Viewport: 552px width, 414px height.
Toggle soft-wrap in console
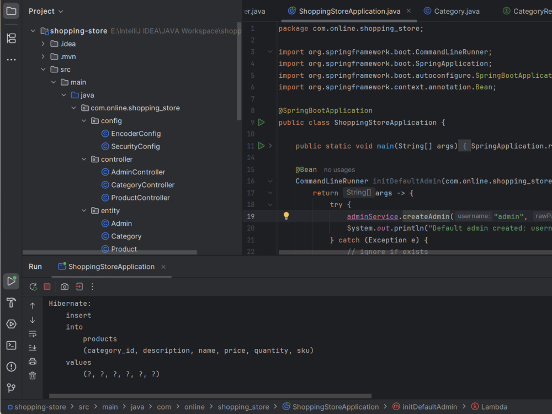click(x=33, y=334)
